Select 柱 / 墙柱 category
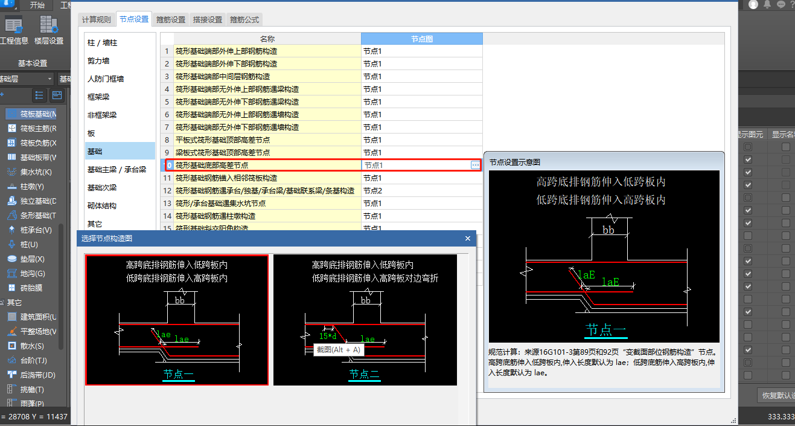The image size is (795, 426). point(120,43)
